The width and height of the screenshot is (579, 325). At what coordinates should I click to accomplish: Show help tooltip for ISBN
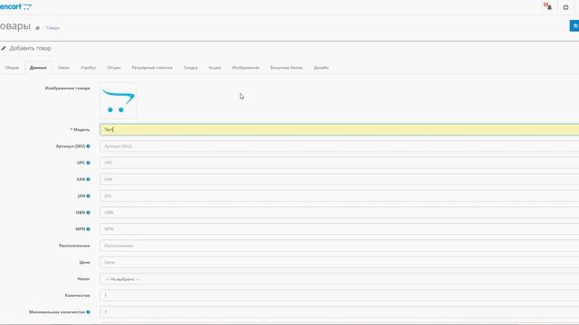coord(89,213)
